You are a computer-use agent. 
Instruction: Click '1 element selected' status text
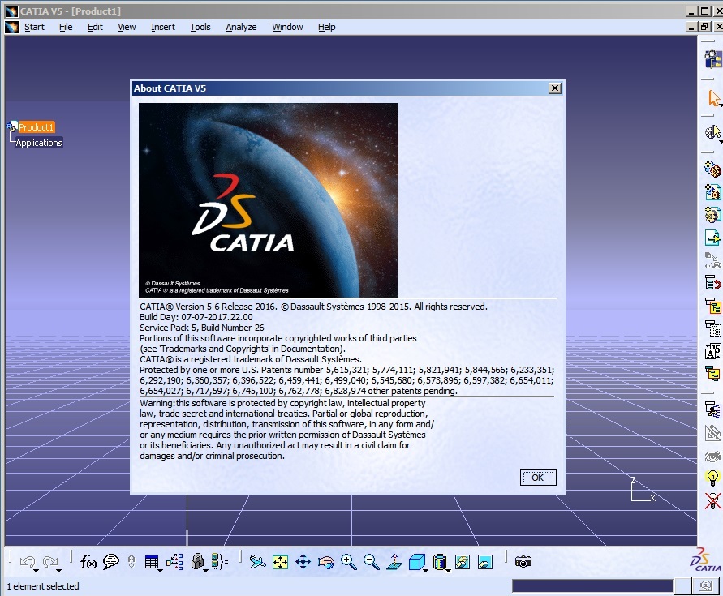tap(43, 586)
